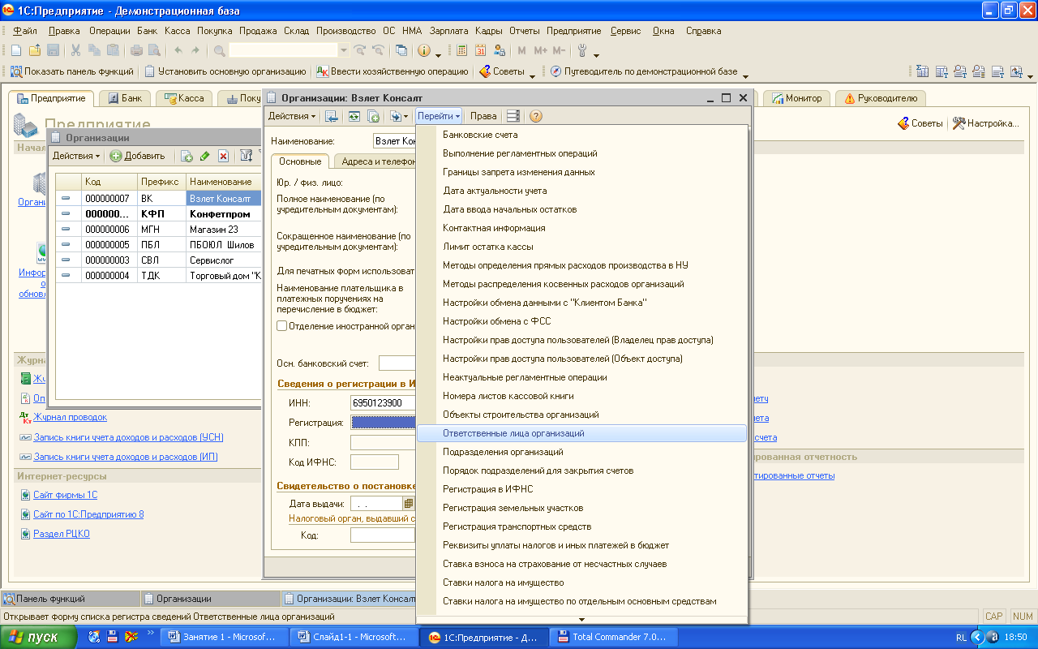Click the user info icon beside calendar

coord(499,50)
